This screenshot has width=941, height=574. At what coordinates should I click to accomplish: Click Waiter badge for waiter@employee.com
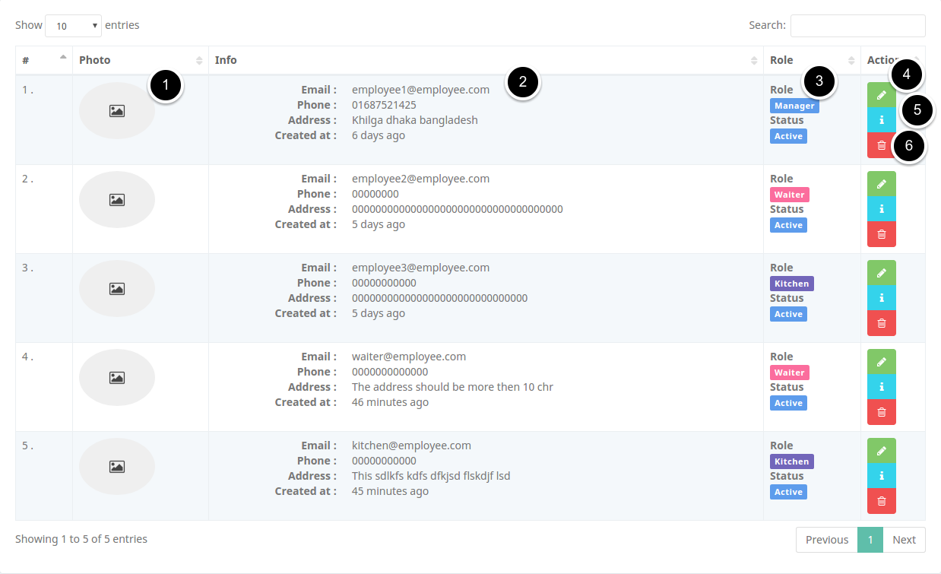pos(790,373)
